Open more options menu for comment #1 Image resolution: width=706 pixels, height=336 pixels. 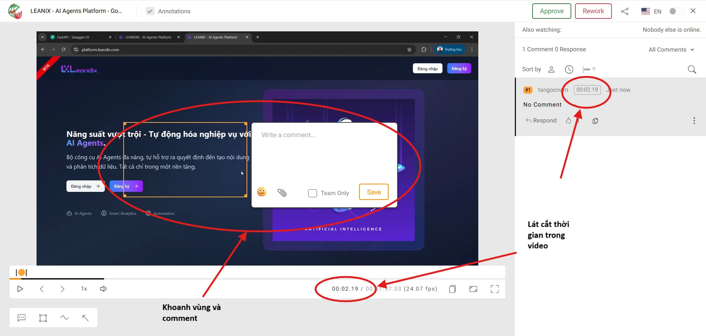coord(694,121)
